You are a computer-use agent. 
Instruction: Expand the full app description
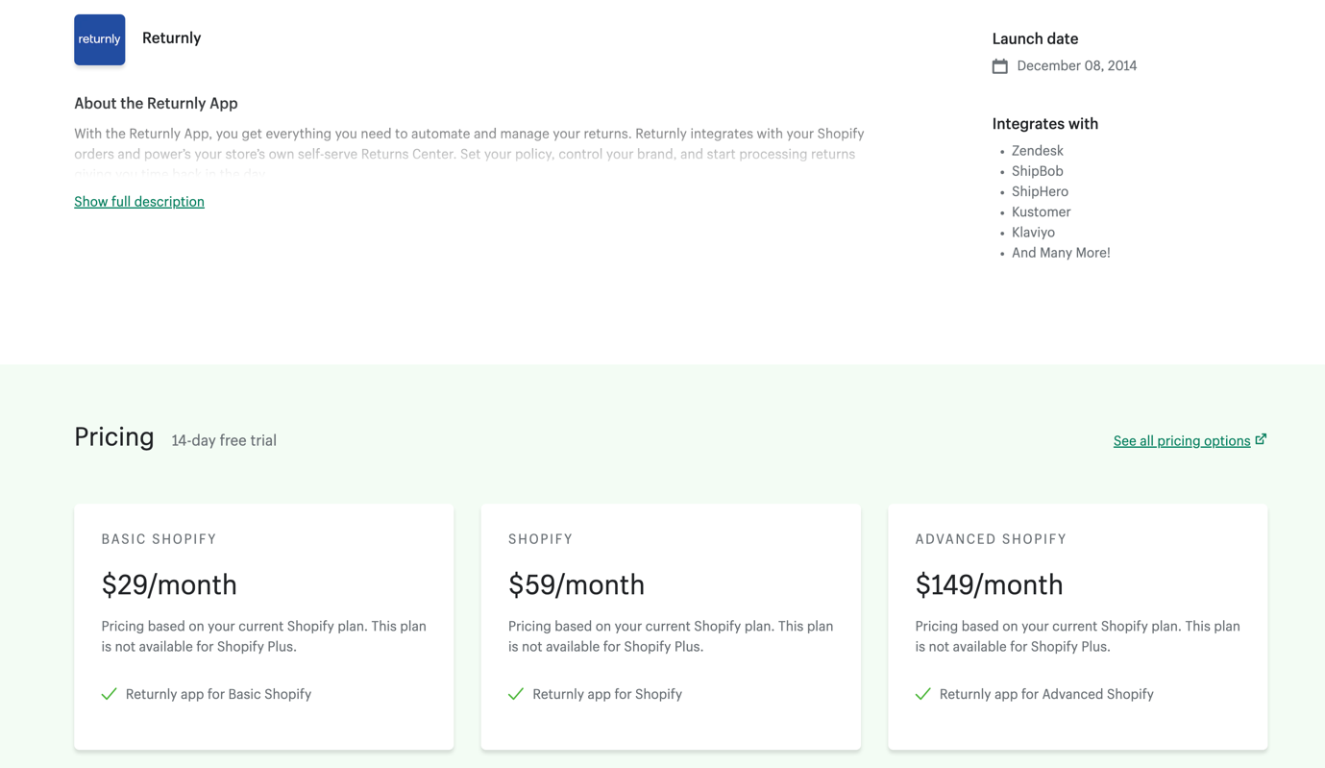point(139,202)
